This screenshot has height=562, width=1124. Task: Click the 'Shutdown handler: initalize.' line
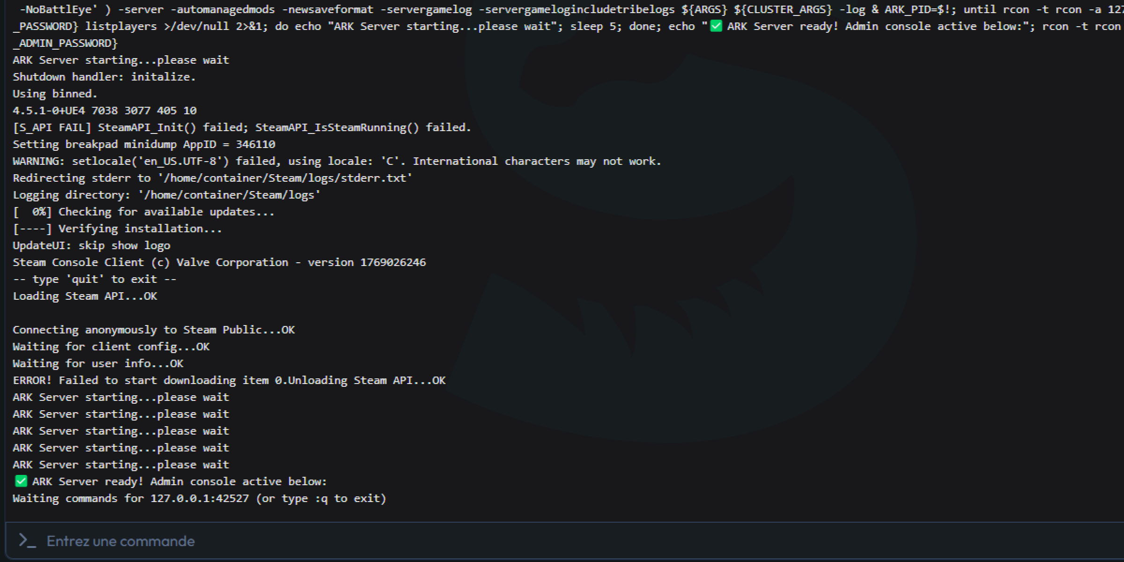pos(104,77)
